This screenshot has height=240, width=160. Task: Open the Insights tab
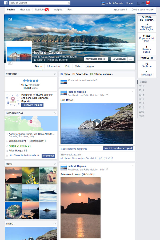58,10
